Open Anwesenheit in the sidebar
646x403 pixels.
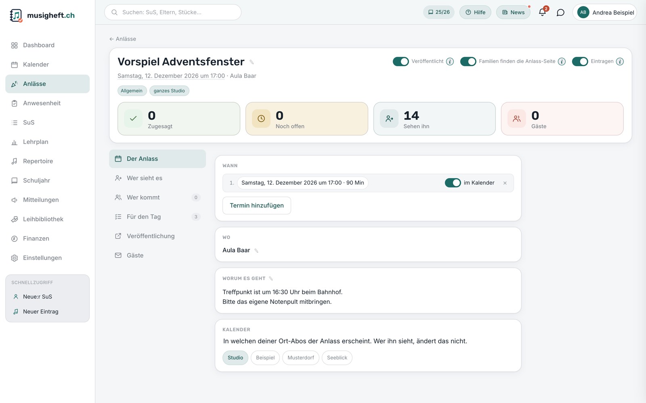click(x=48, y=103)
